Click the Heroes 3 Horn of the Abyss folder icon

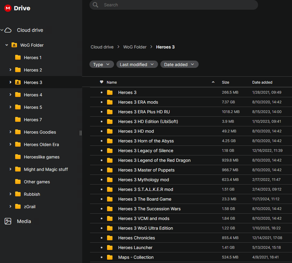pyautogui.click(x=110, y=141)
